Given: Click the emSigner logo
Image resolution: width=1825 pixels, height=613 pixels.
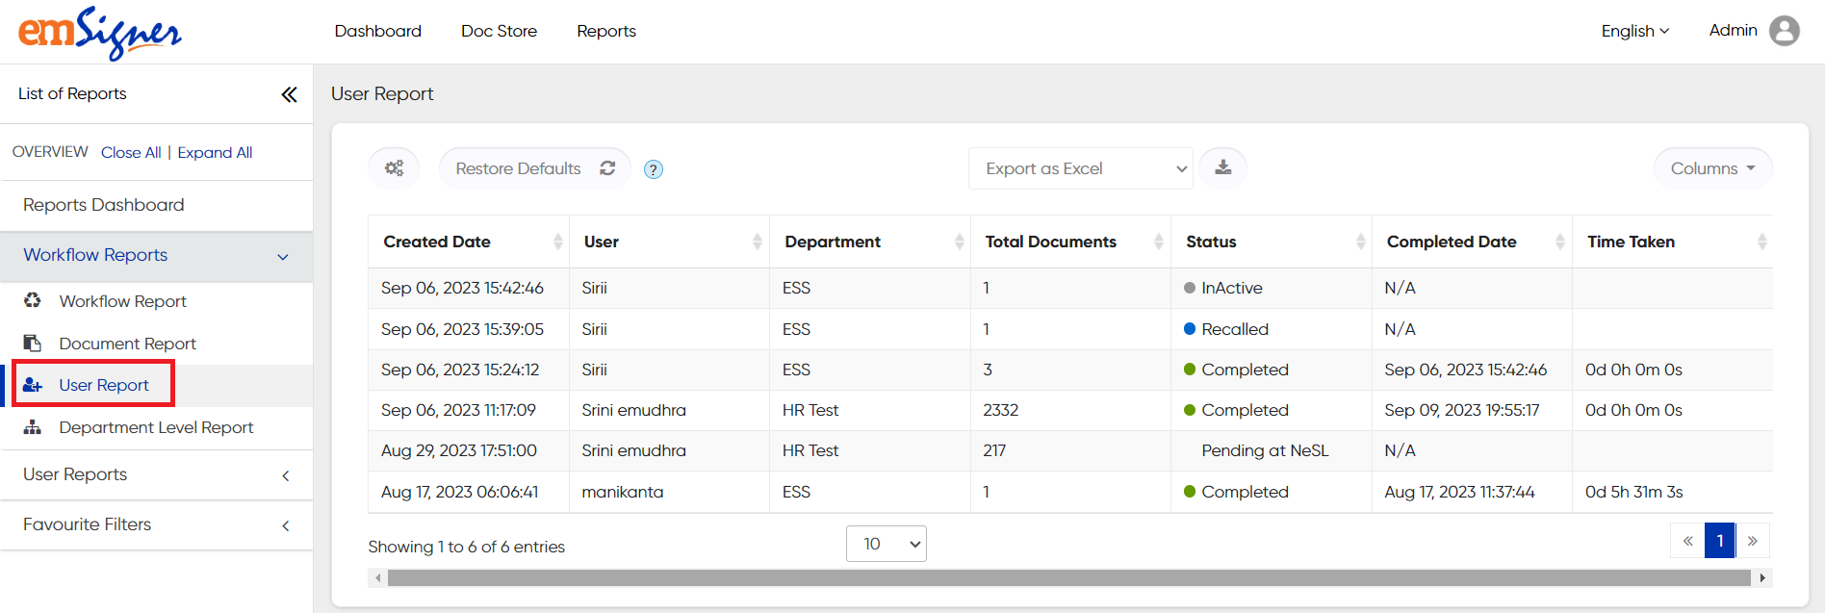Looking at the screenshot, I should click(x=99, y=33).
